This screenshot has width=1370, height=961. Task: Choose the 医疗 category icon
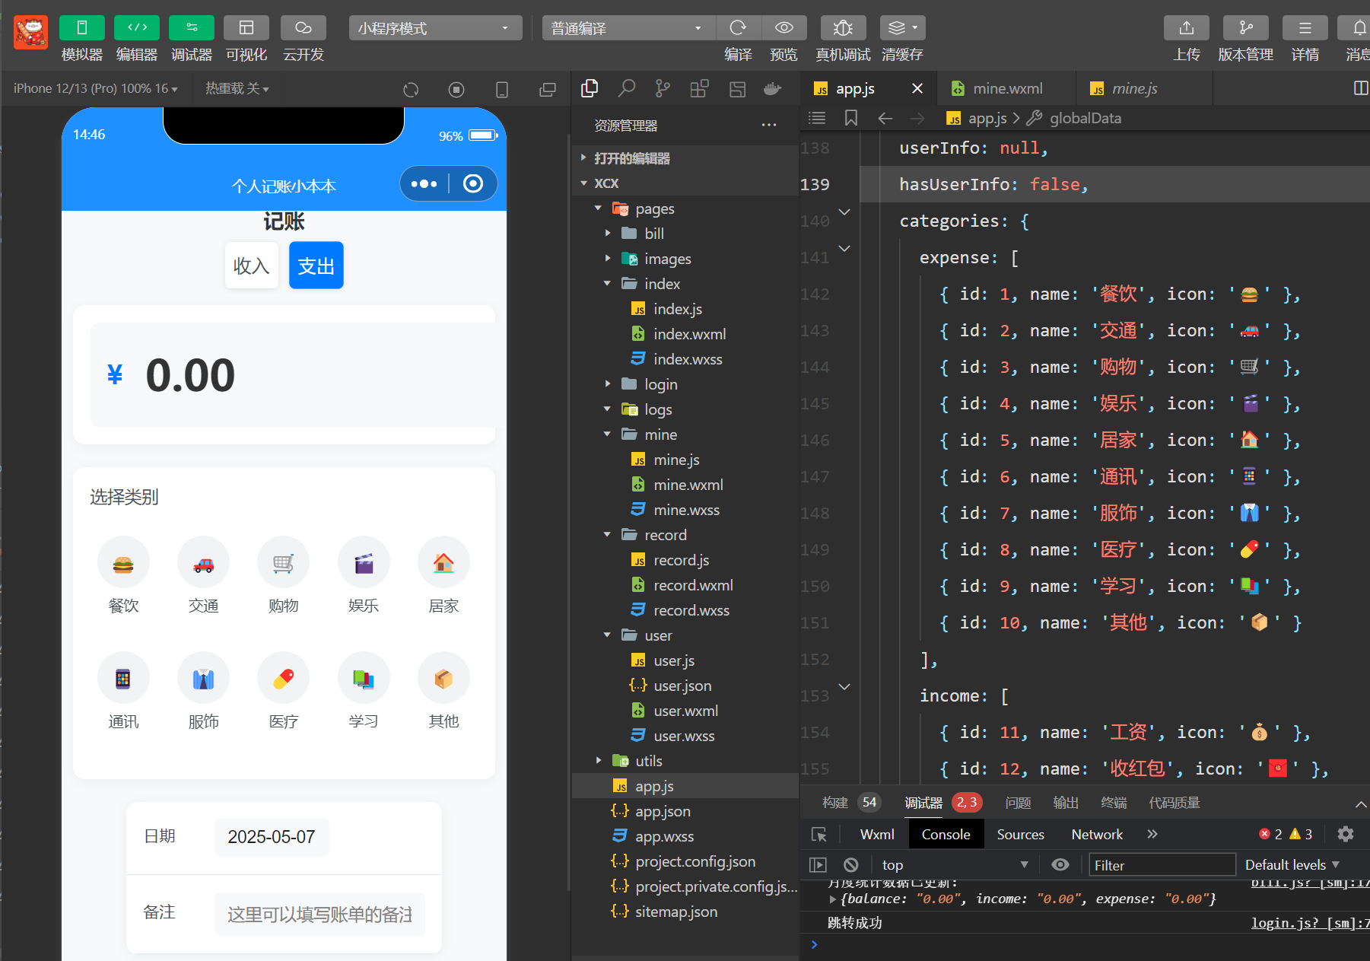coord(283,679)
